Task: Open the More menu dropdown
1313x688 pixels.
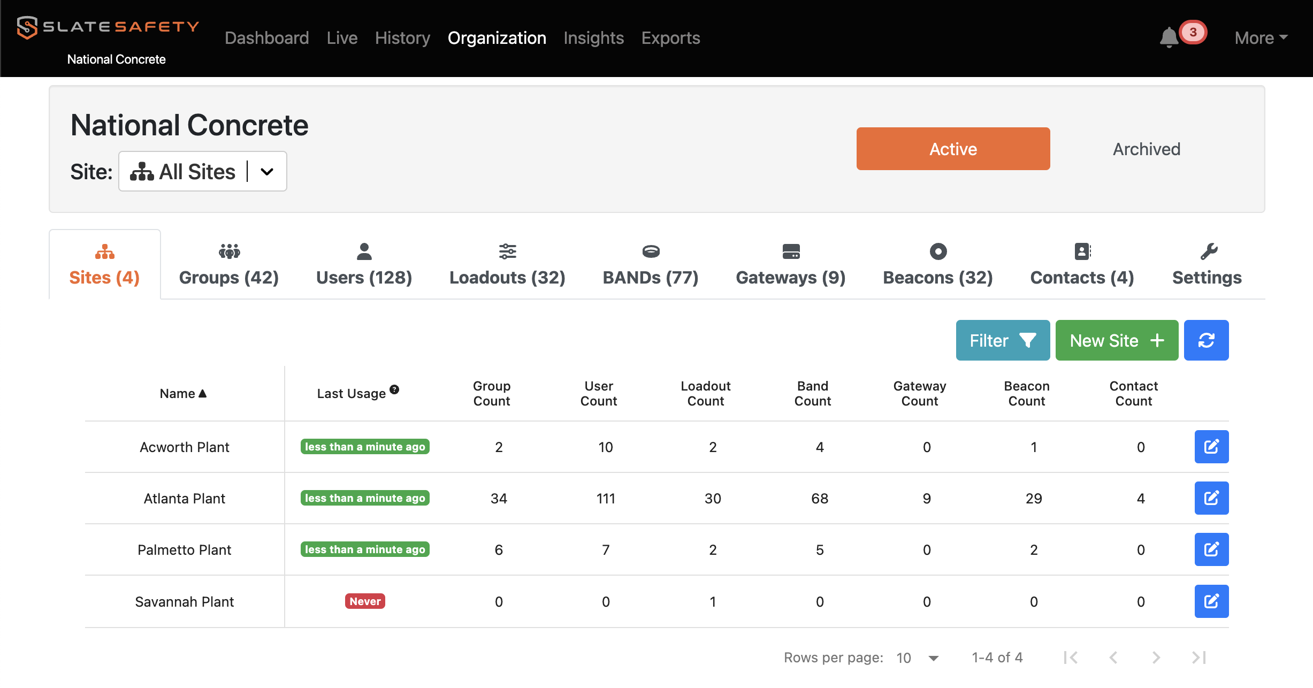Action: tap(1261, 38)
